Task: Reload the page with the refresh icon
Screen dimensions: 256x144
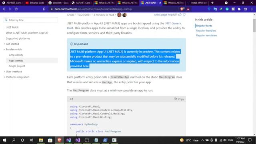Action: [16, 9]
